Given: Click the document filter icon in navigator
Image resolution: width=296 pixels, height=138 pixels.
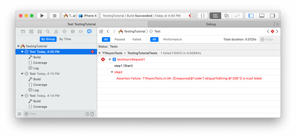Looking at the screenshot, I should click(x=92, y=114).
